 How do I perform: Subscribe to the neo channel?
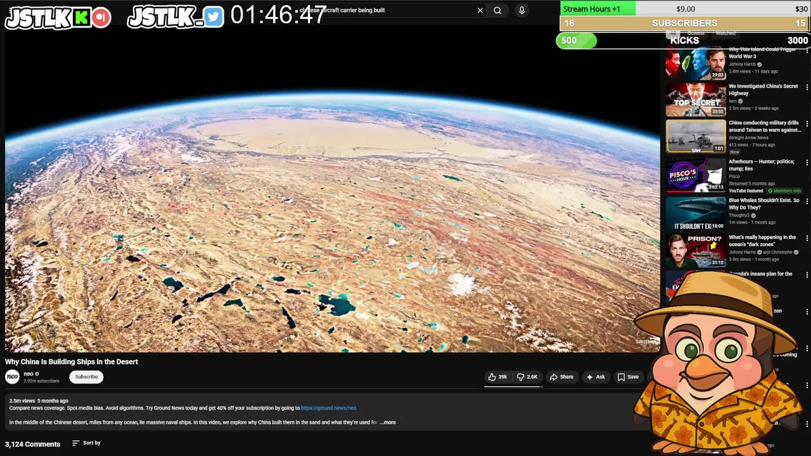(x=86, y=377)
